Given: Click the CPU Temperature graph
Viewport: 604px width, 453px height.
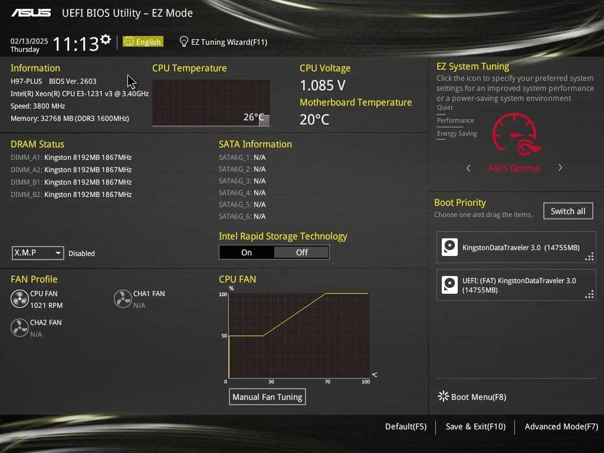Looking at the screenshot, I should point(211,103).
